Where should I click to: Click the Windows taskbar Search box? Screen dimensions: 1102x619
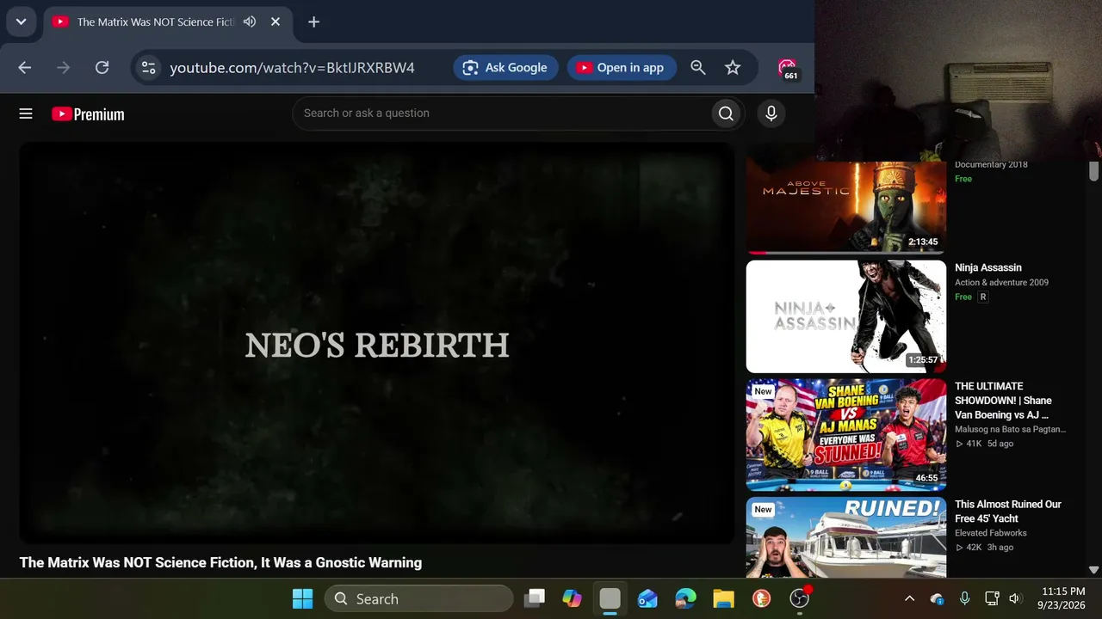coord(419,598)
